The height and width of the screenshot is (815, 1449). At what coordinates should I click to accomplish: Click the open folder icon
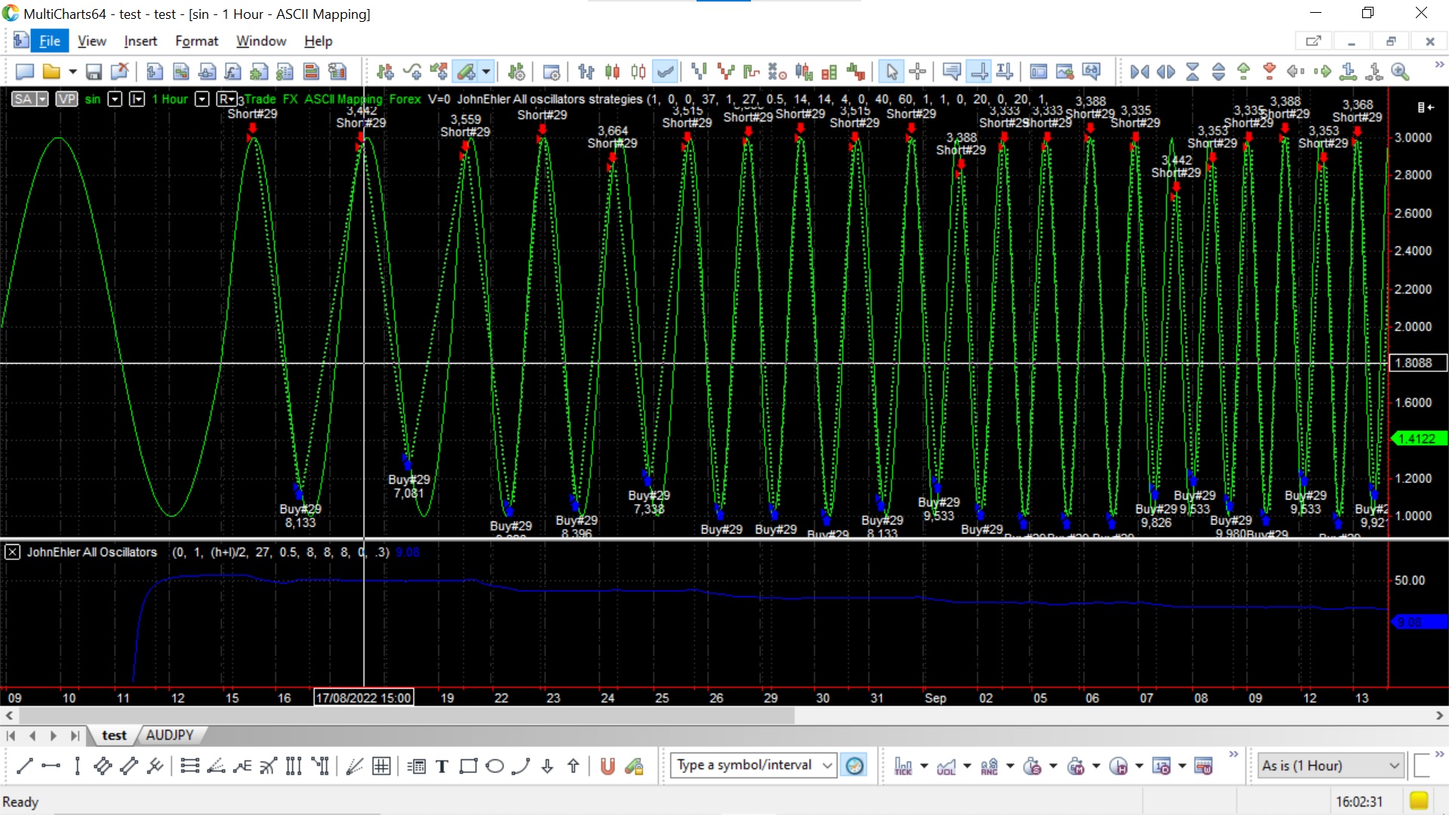point(51,72)
